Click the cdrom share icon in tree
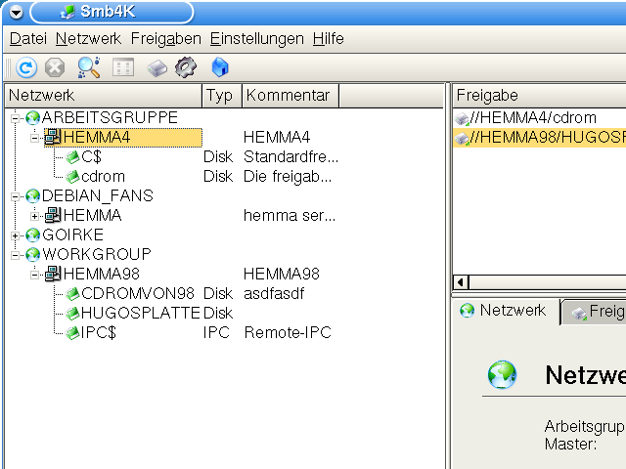Screen dimensions: 626x469 (x=72, y=176)
